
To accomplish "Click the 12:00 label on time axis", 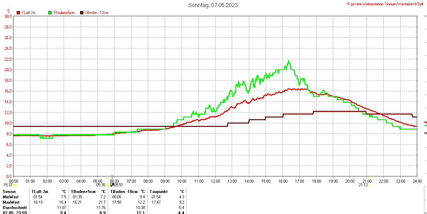I will 215,181.
